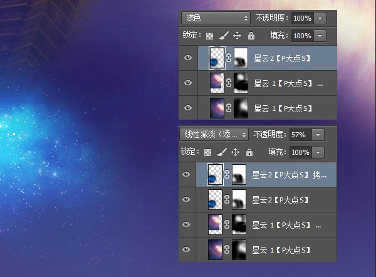376x277 pixels.
Task: Hide 星云 1 … layer in 滤色 panel
Action: point(188,83)
